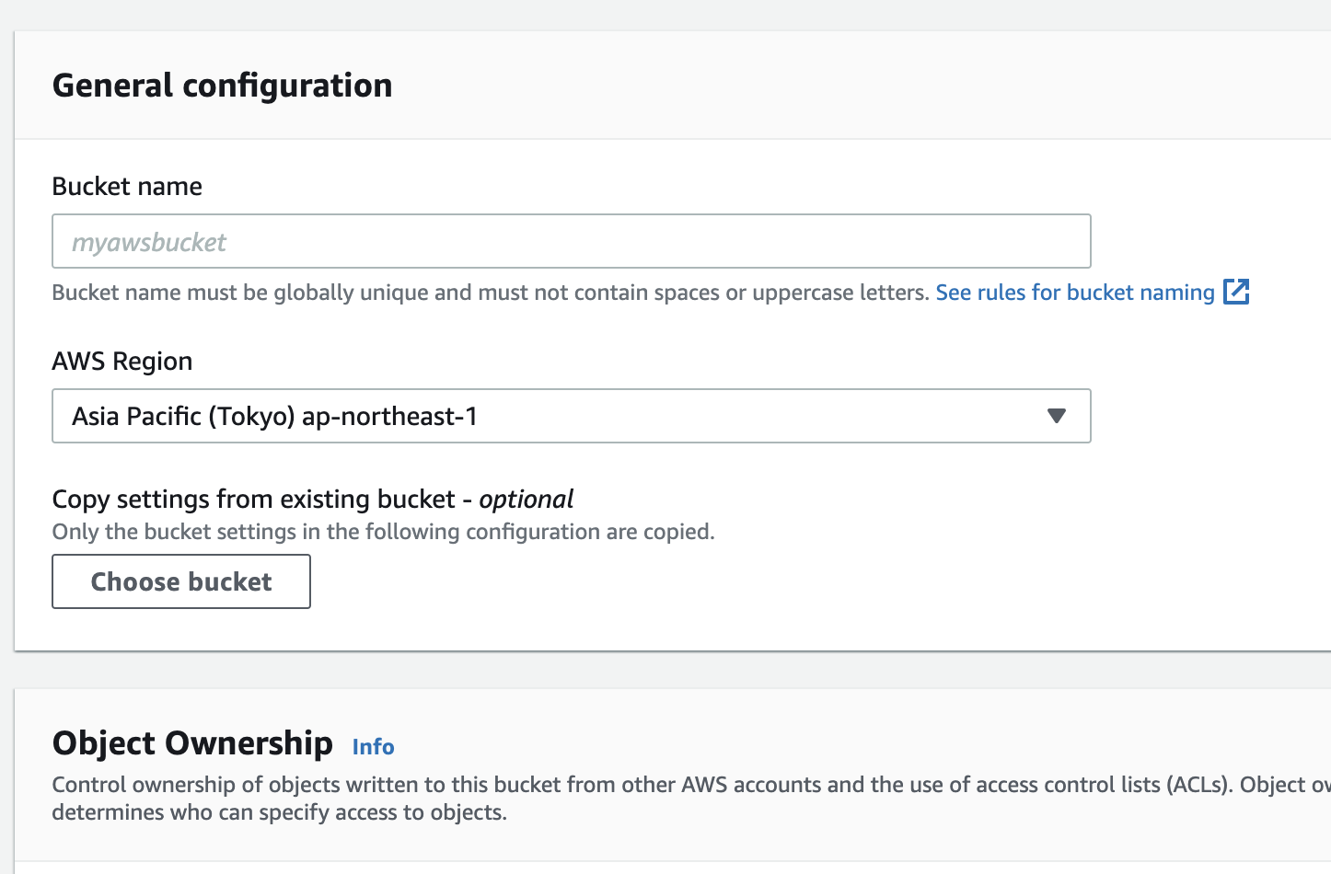Click the myawsbucket placeholder text

[149, 243]
